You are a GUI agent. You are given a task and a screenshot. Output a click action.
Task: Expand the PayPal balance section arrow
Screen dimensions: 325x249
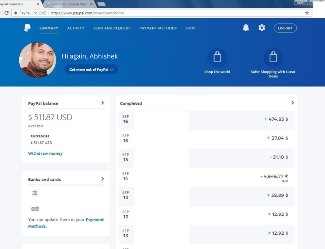103,103
